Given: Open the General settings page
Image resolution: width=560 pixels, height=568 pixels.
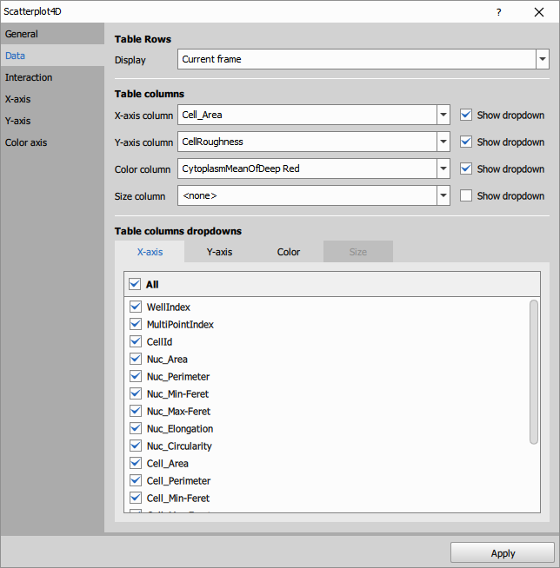Looking at the screenshot, I should click(x=52, y=34).
